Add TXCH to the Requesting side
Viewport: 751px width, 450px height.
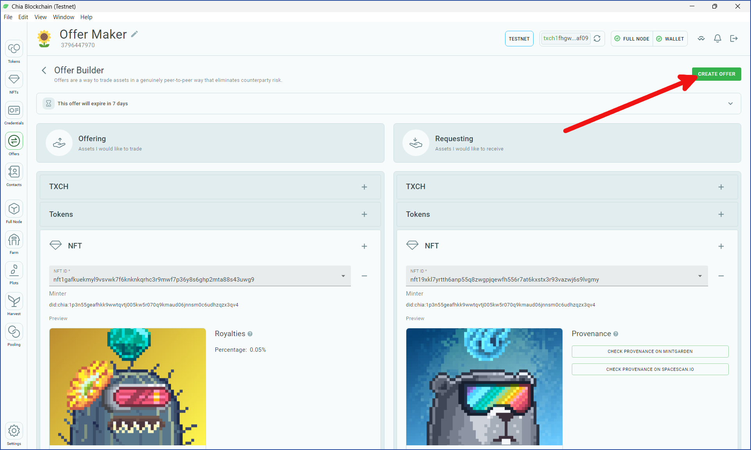point(721,187)
